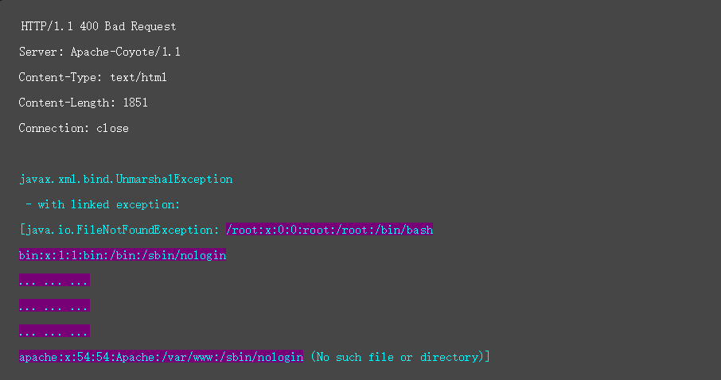The height and width of the screenshot is (380, 721).
Task: Select the Apache-Coyote/1.1 server value
Action: pyautogui.click(x=125, y=52)
